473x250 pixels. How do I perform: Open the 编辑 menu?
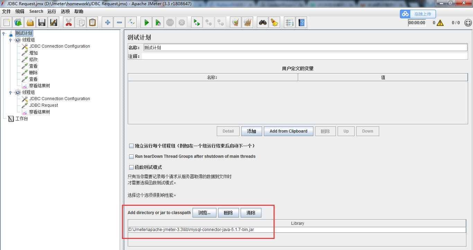point(20,11)
